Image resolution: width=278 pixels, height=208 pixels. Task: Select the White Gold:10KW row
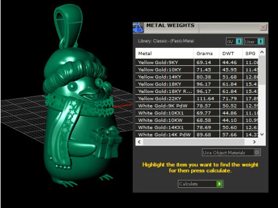click(x=197, y=120)
